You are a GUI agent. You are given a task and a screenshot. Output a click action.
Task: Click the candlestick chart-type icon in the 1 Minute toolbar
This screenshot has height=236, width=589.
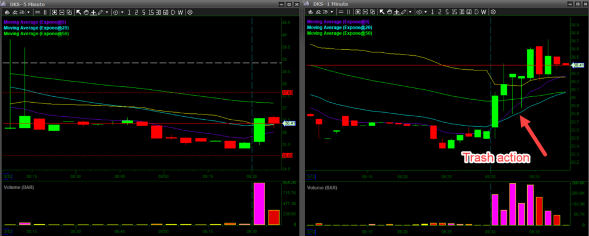(x=310, y=12)
